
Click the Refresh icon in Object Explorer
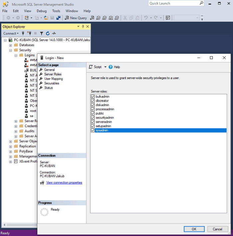point(48,33)
